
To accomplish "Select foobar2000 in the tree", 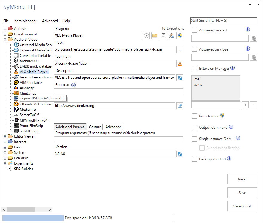I will (29, 61).
